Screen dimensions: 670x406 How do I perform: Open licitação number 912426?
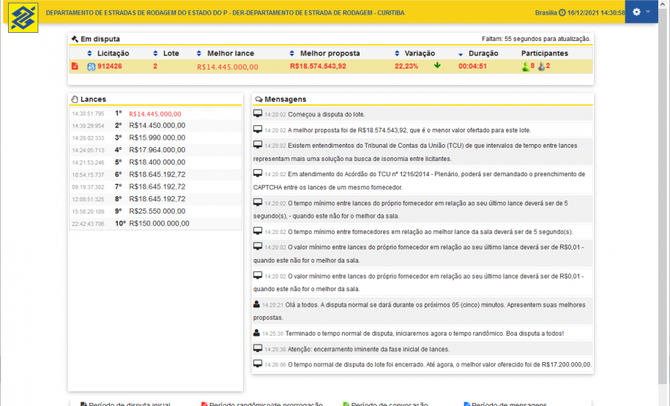pos(110,67)
